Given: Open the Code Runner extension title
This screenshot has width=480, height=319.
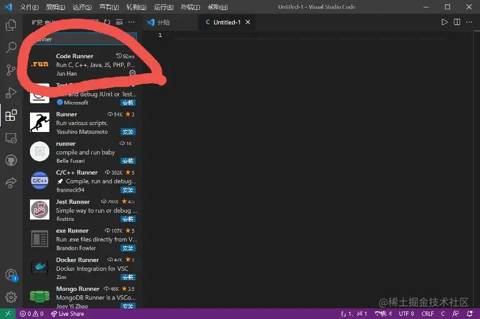Looking at the screenshot, I should 75,56.
